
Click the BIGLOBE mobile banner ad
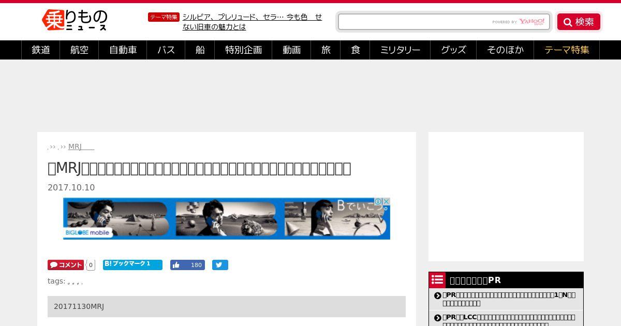click(x=227, y=218)
